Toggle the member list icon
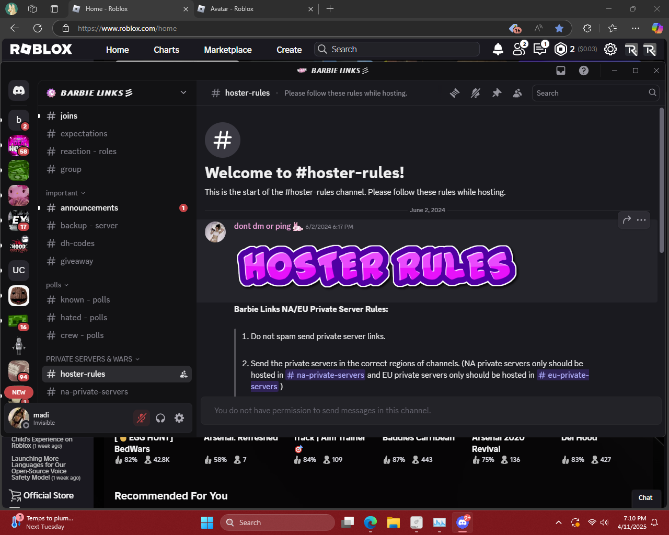 point(517,93)
